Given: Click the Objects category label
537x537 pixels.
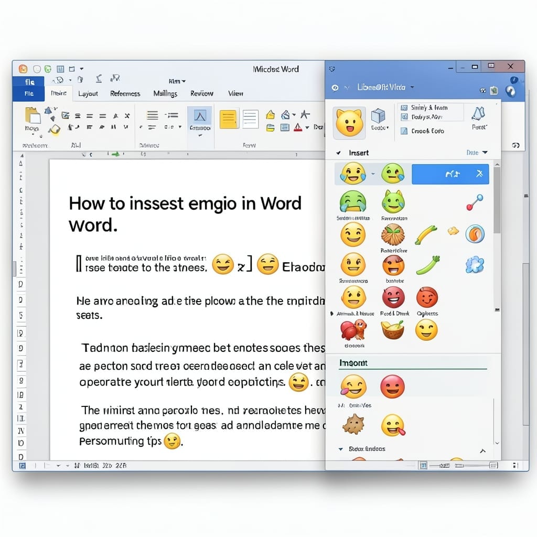Looking at the screenshot, I should [x=427, y=314].
